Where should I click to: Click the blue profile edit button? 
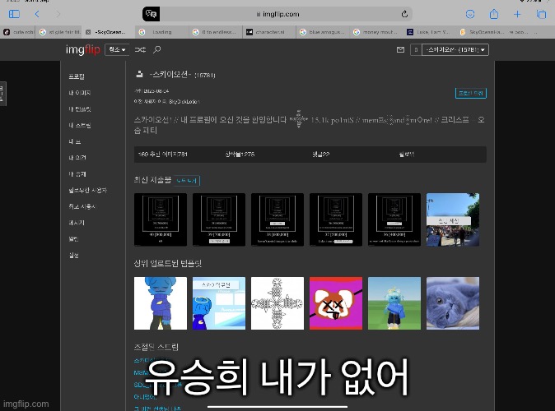[x=471, y=93]
